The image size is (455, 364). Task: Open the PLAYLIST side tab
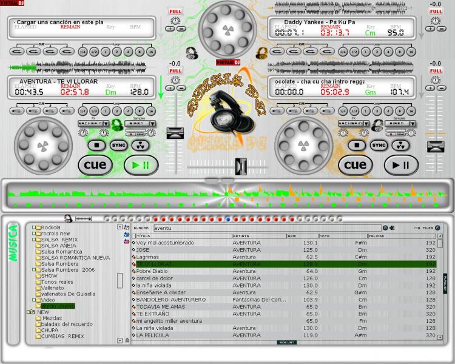445,283
